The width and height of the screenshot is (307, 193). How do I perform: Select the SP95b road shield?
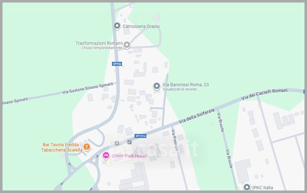(x=117, y=64)
